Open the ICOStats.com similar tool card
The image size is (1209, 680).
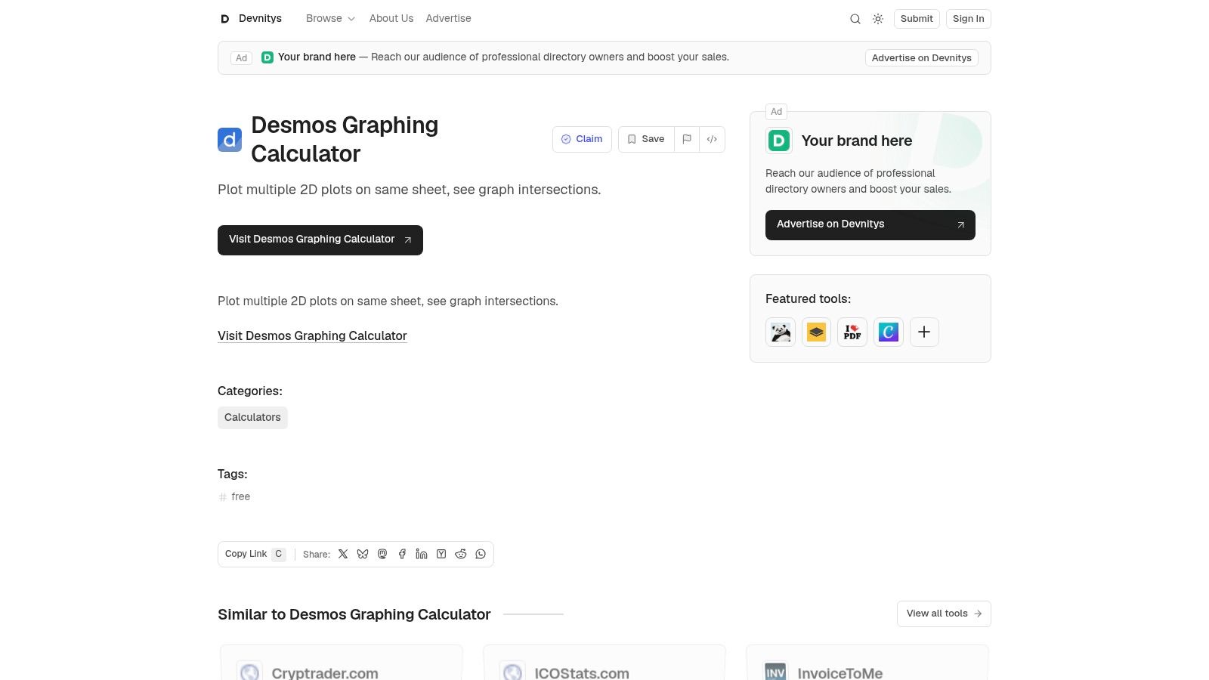pos(604,663)
